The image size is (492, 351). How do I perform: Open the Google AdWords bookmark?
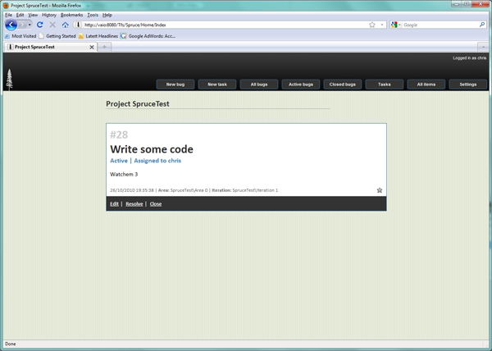(148, 36)
